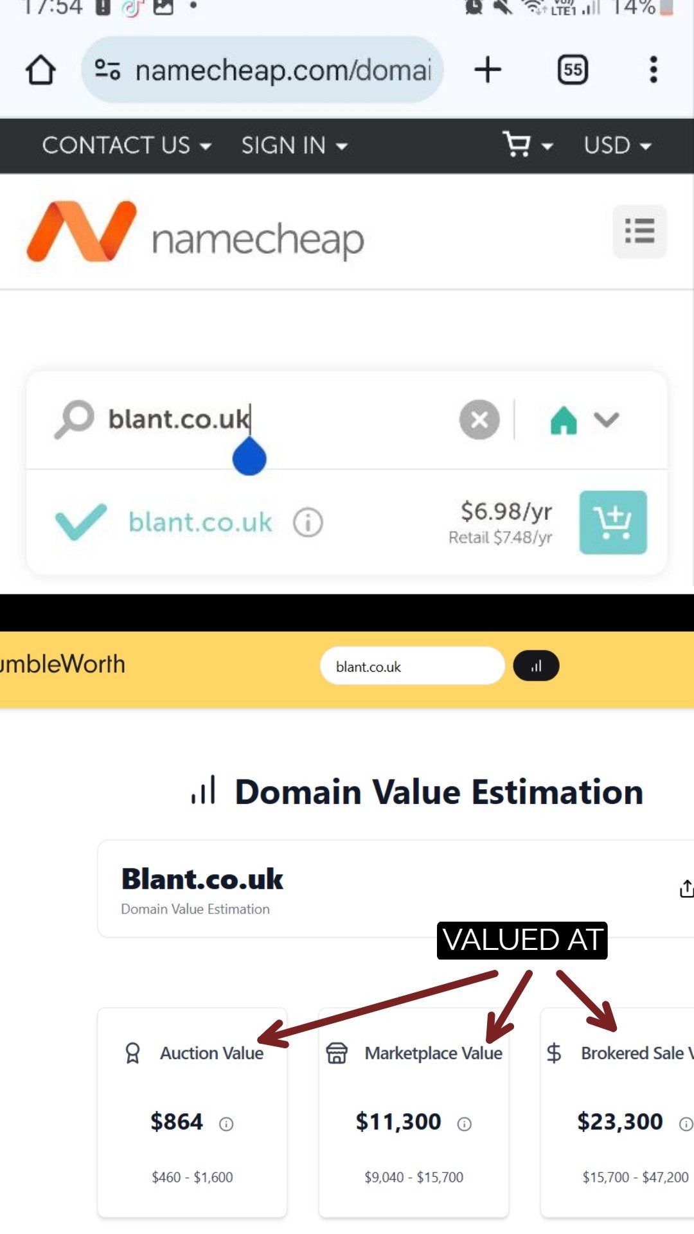This screenshot has width=694, height=1234.
Task: Open the Namecheap hamburger menu
Action: coord(639,231)
